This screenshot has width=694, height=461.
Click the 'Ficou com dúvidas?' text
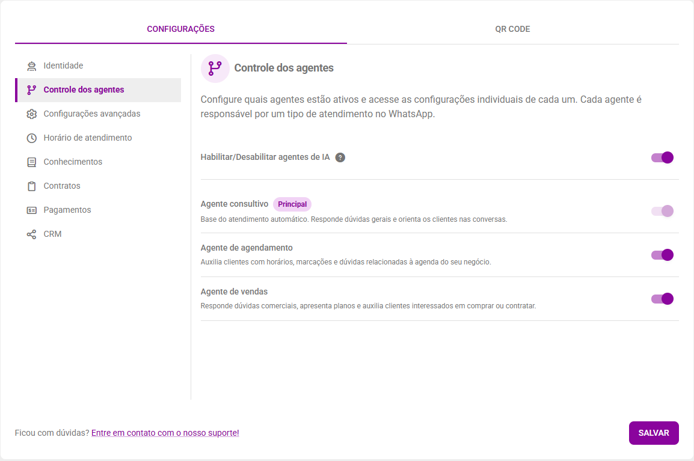click(x=52, y=433)
